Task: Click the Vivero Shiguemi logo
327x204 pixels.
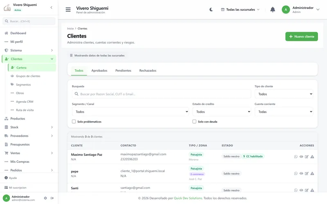Action: [7, 8]
